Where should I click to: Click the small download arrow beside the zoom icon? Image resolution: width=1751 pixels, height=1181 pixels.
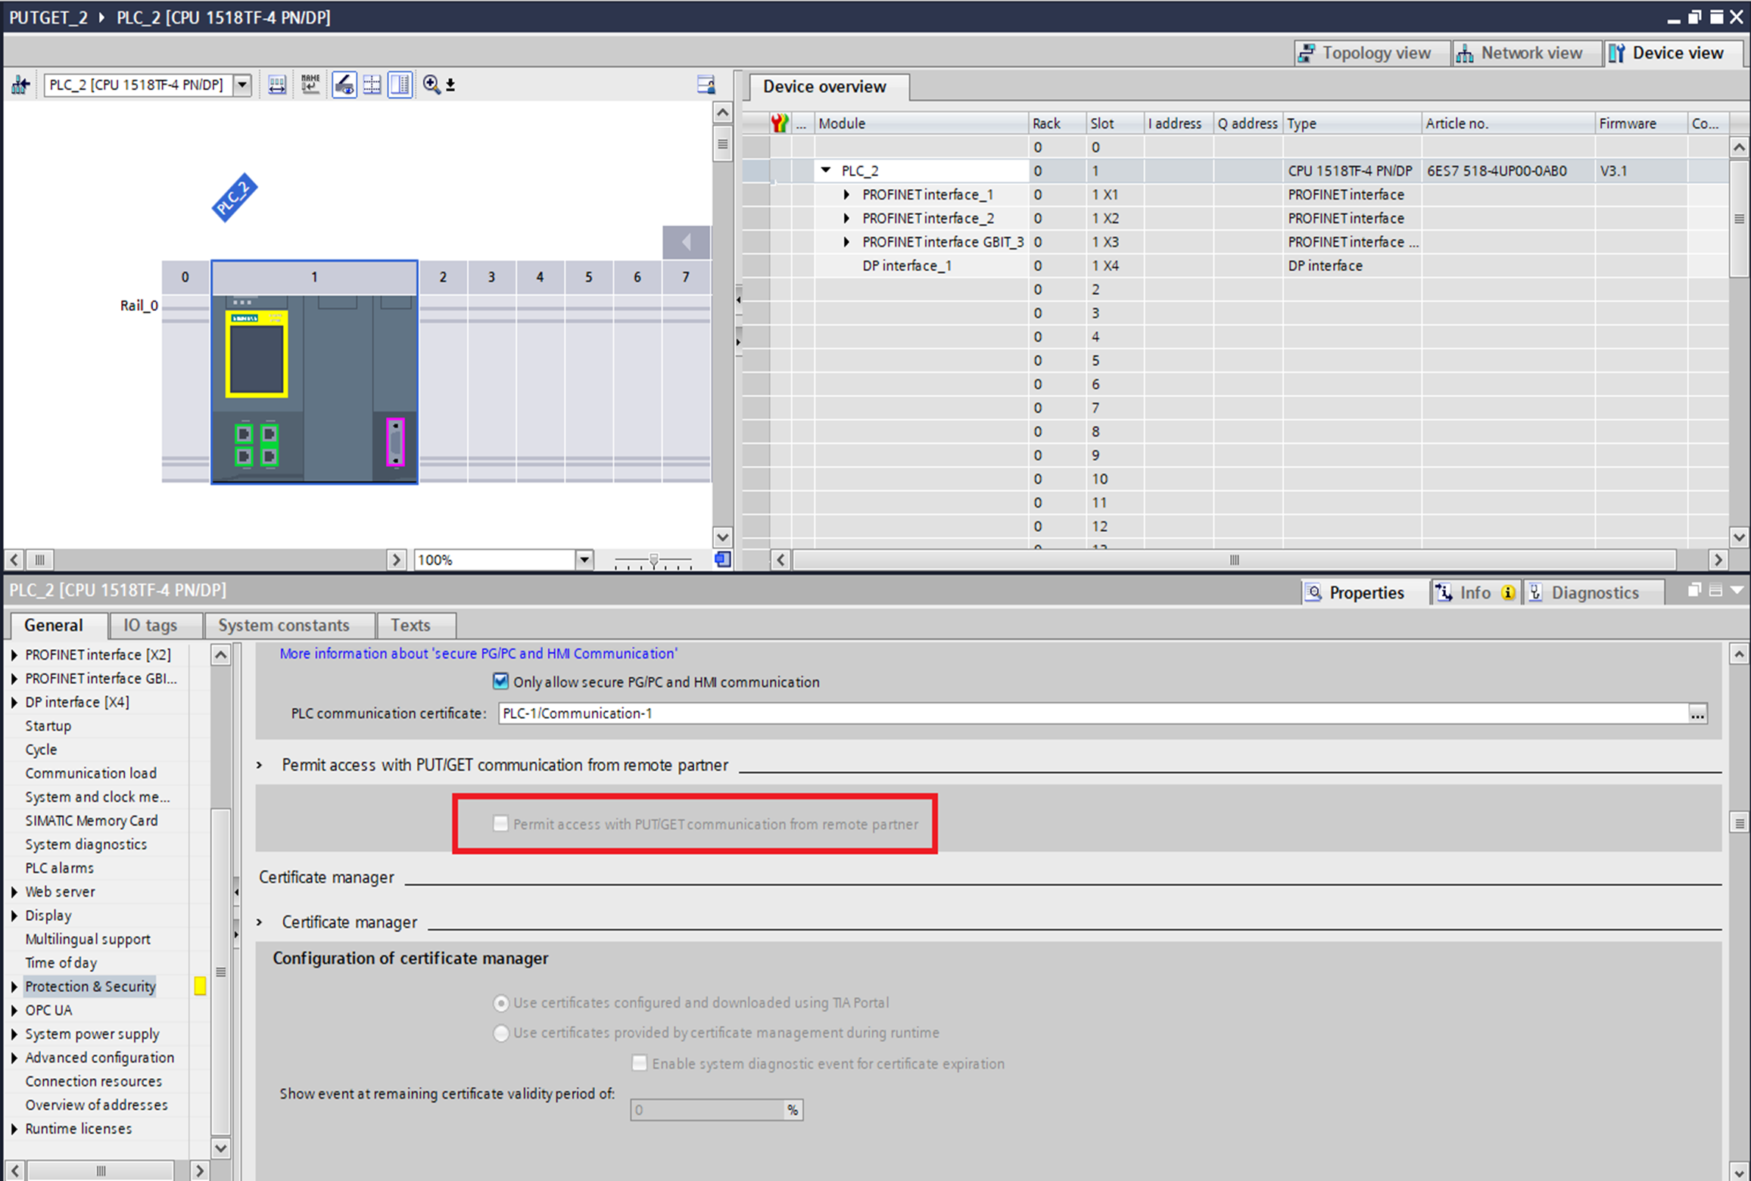pos(450,85)
